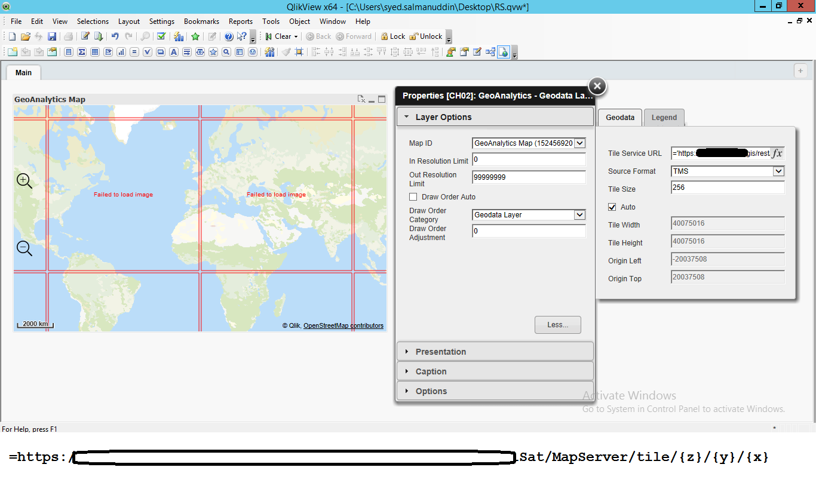Open the Quick Chart wizard icon
This screenshot has width=816, height=504.
coord(178,36)
